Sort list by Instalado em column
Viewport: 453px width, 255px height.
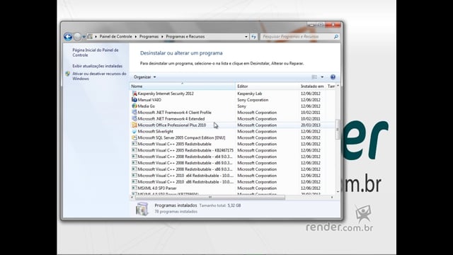pos(312,86)
